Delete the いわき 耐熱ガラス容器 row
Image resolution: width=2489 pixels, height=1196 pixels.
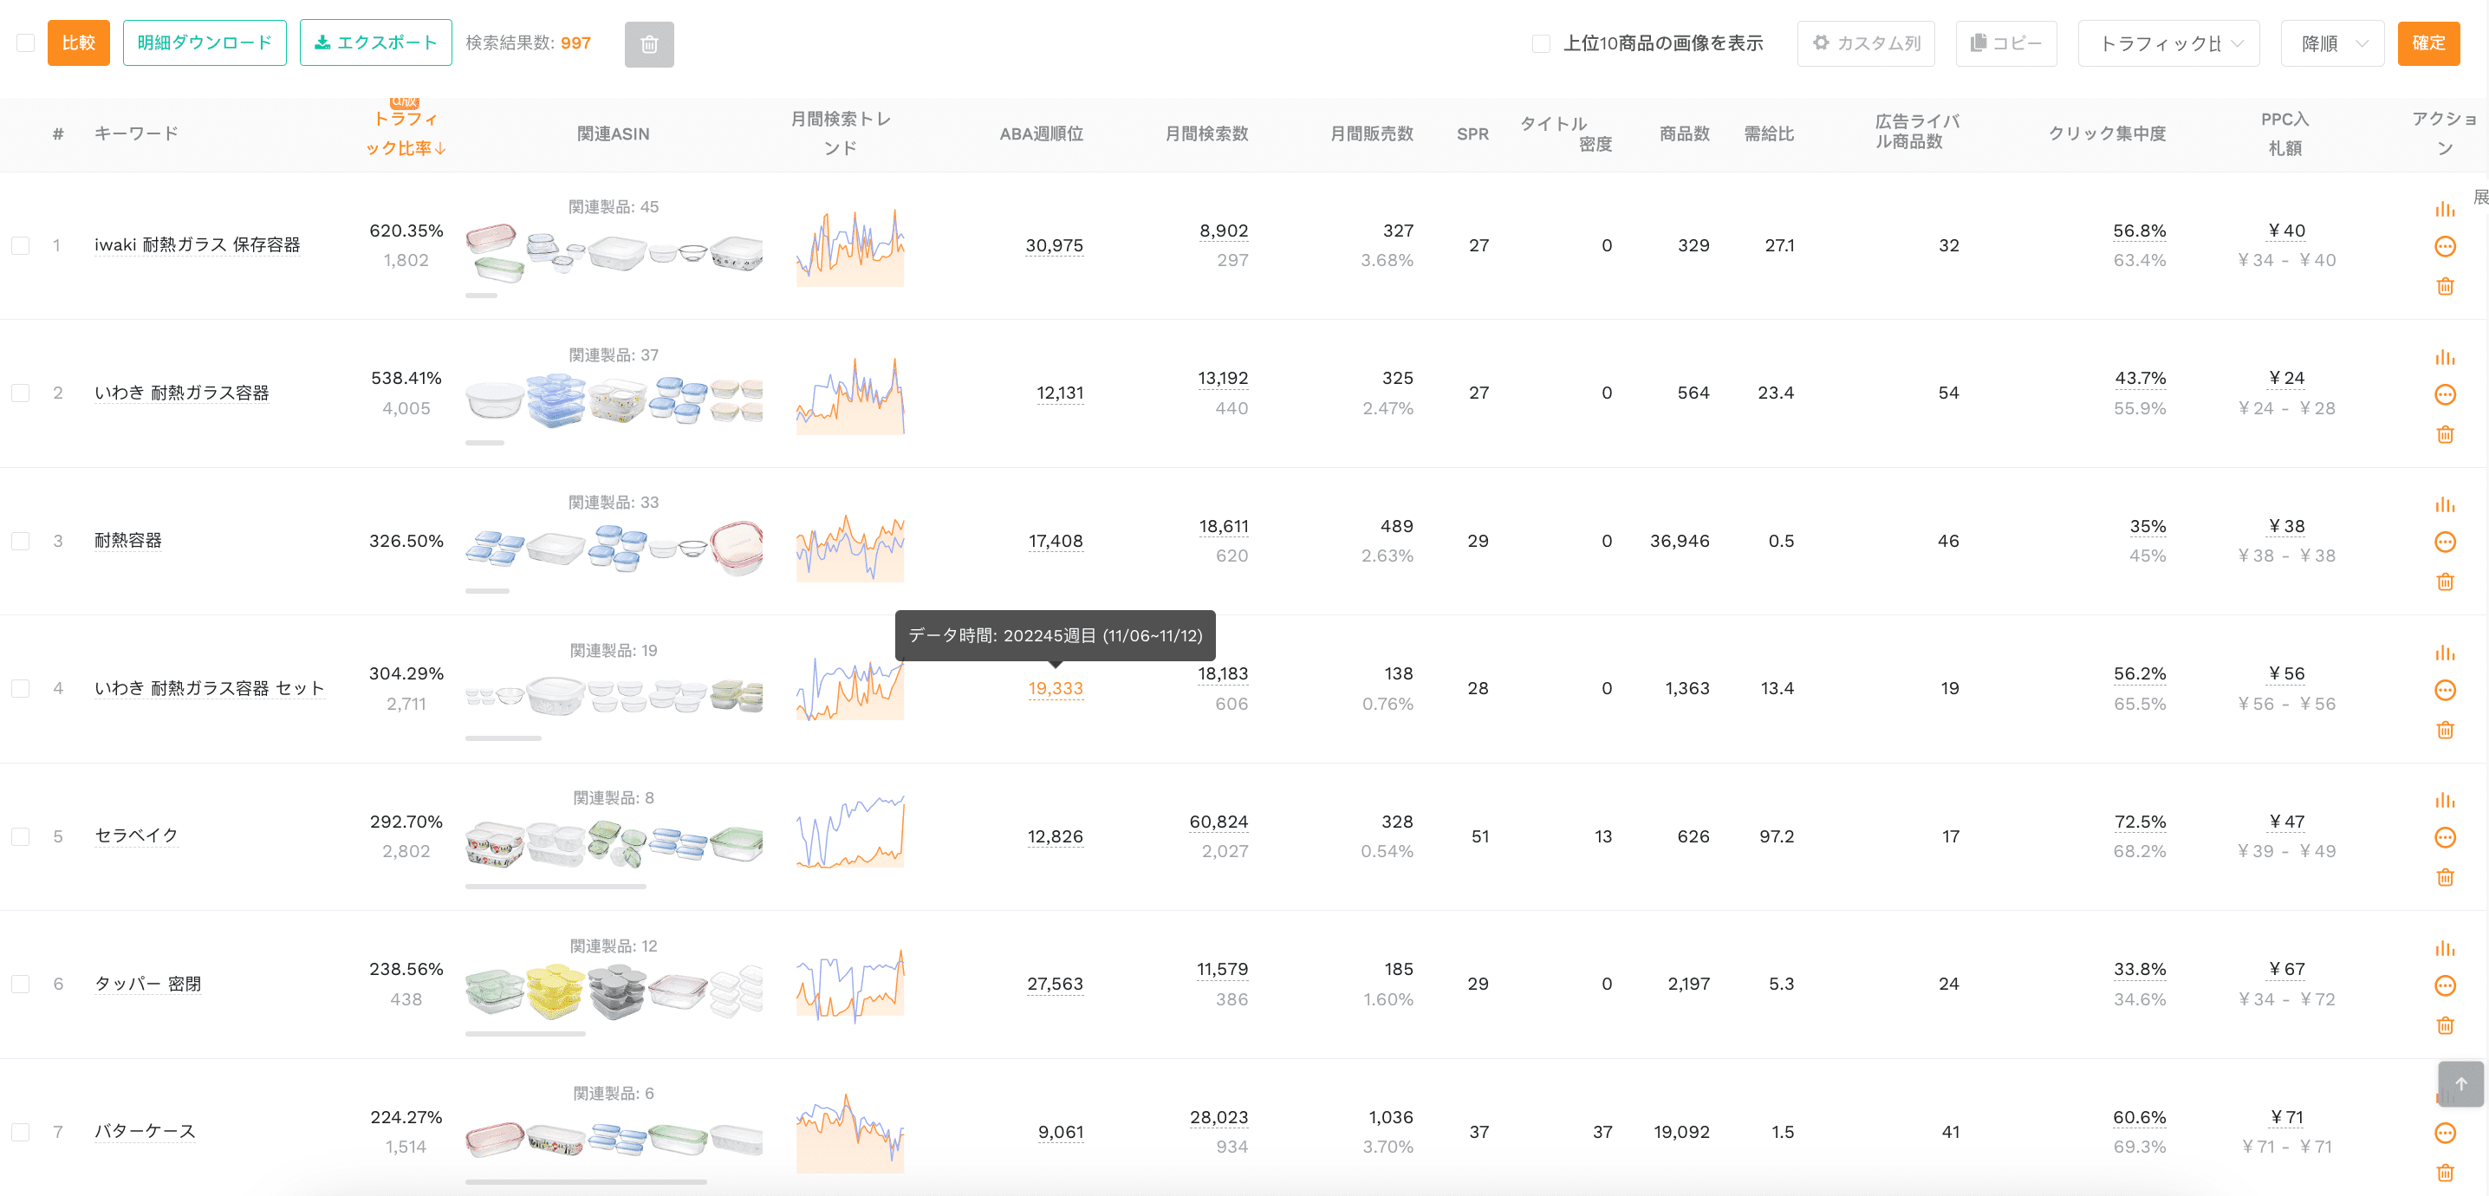(x=2445, y=434)
